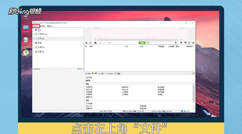
Task: Click the µTorrent title bar logo icon
Action: tap(34, 23)
